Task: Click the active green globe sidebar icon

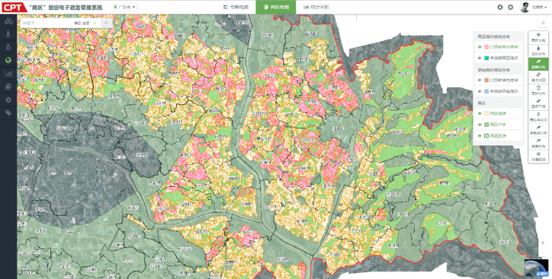Action: (8, 60)
